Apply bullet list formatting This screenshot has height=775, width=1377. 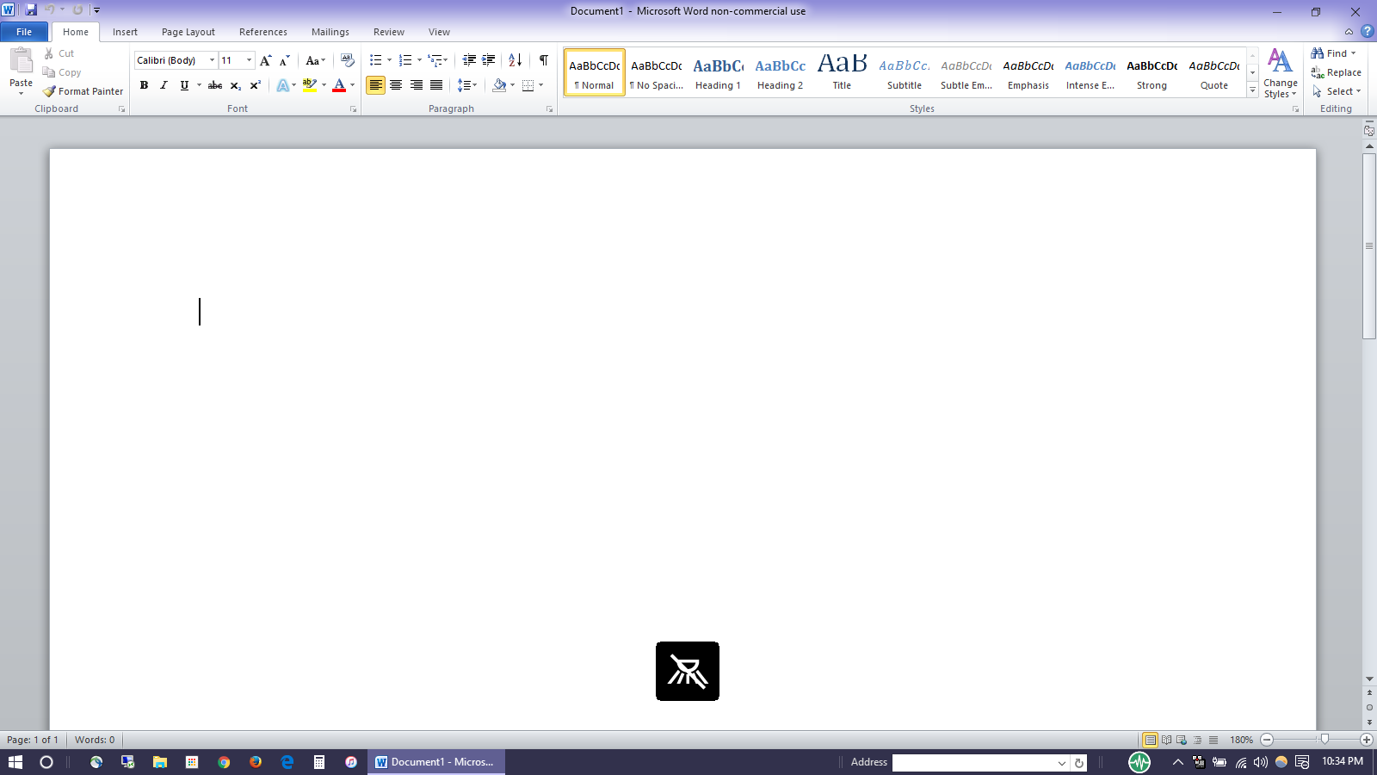tap(375, 60)
